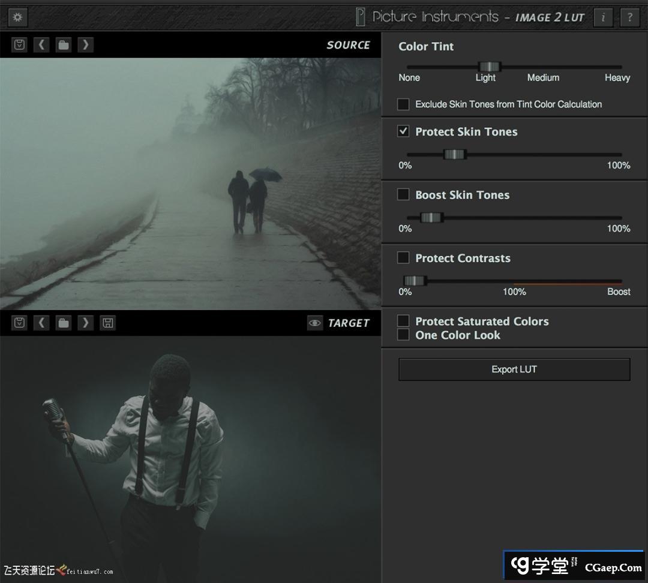This screenshot has height=583, width=648.
Task: Open the settings gear in the title bar
Action: (17, 17)
